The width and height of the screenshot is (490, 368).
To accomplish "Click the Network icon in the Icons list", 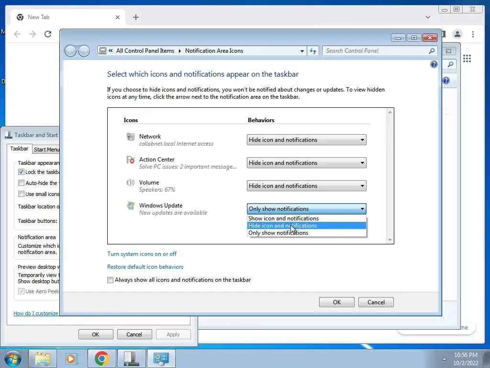I will click(x=130, y=137).
